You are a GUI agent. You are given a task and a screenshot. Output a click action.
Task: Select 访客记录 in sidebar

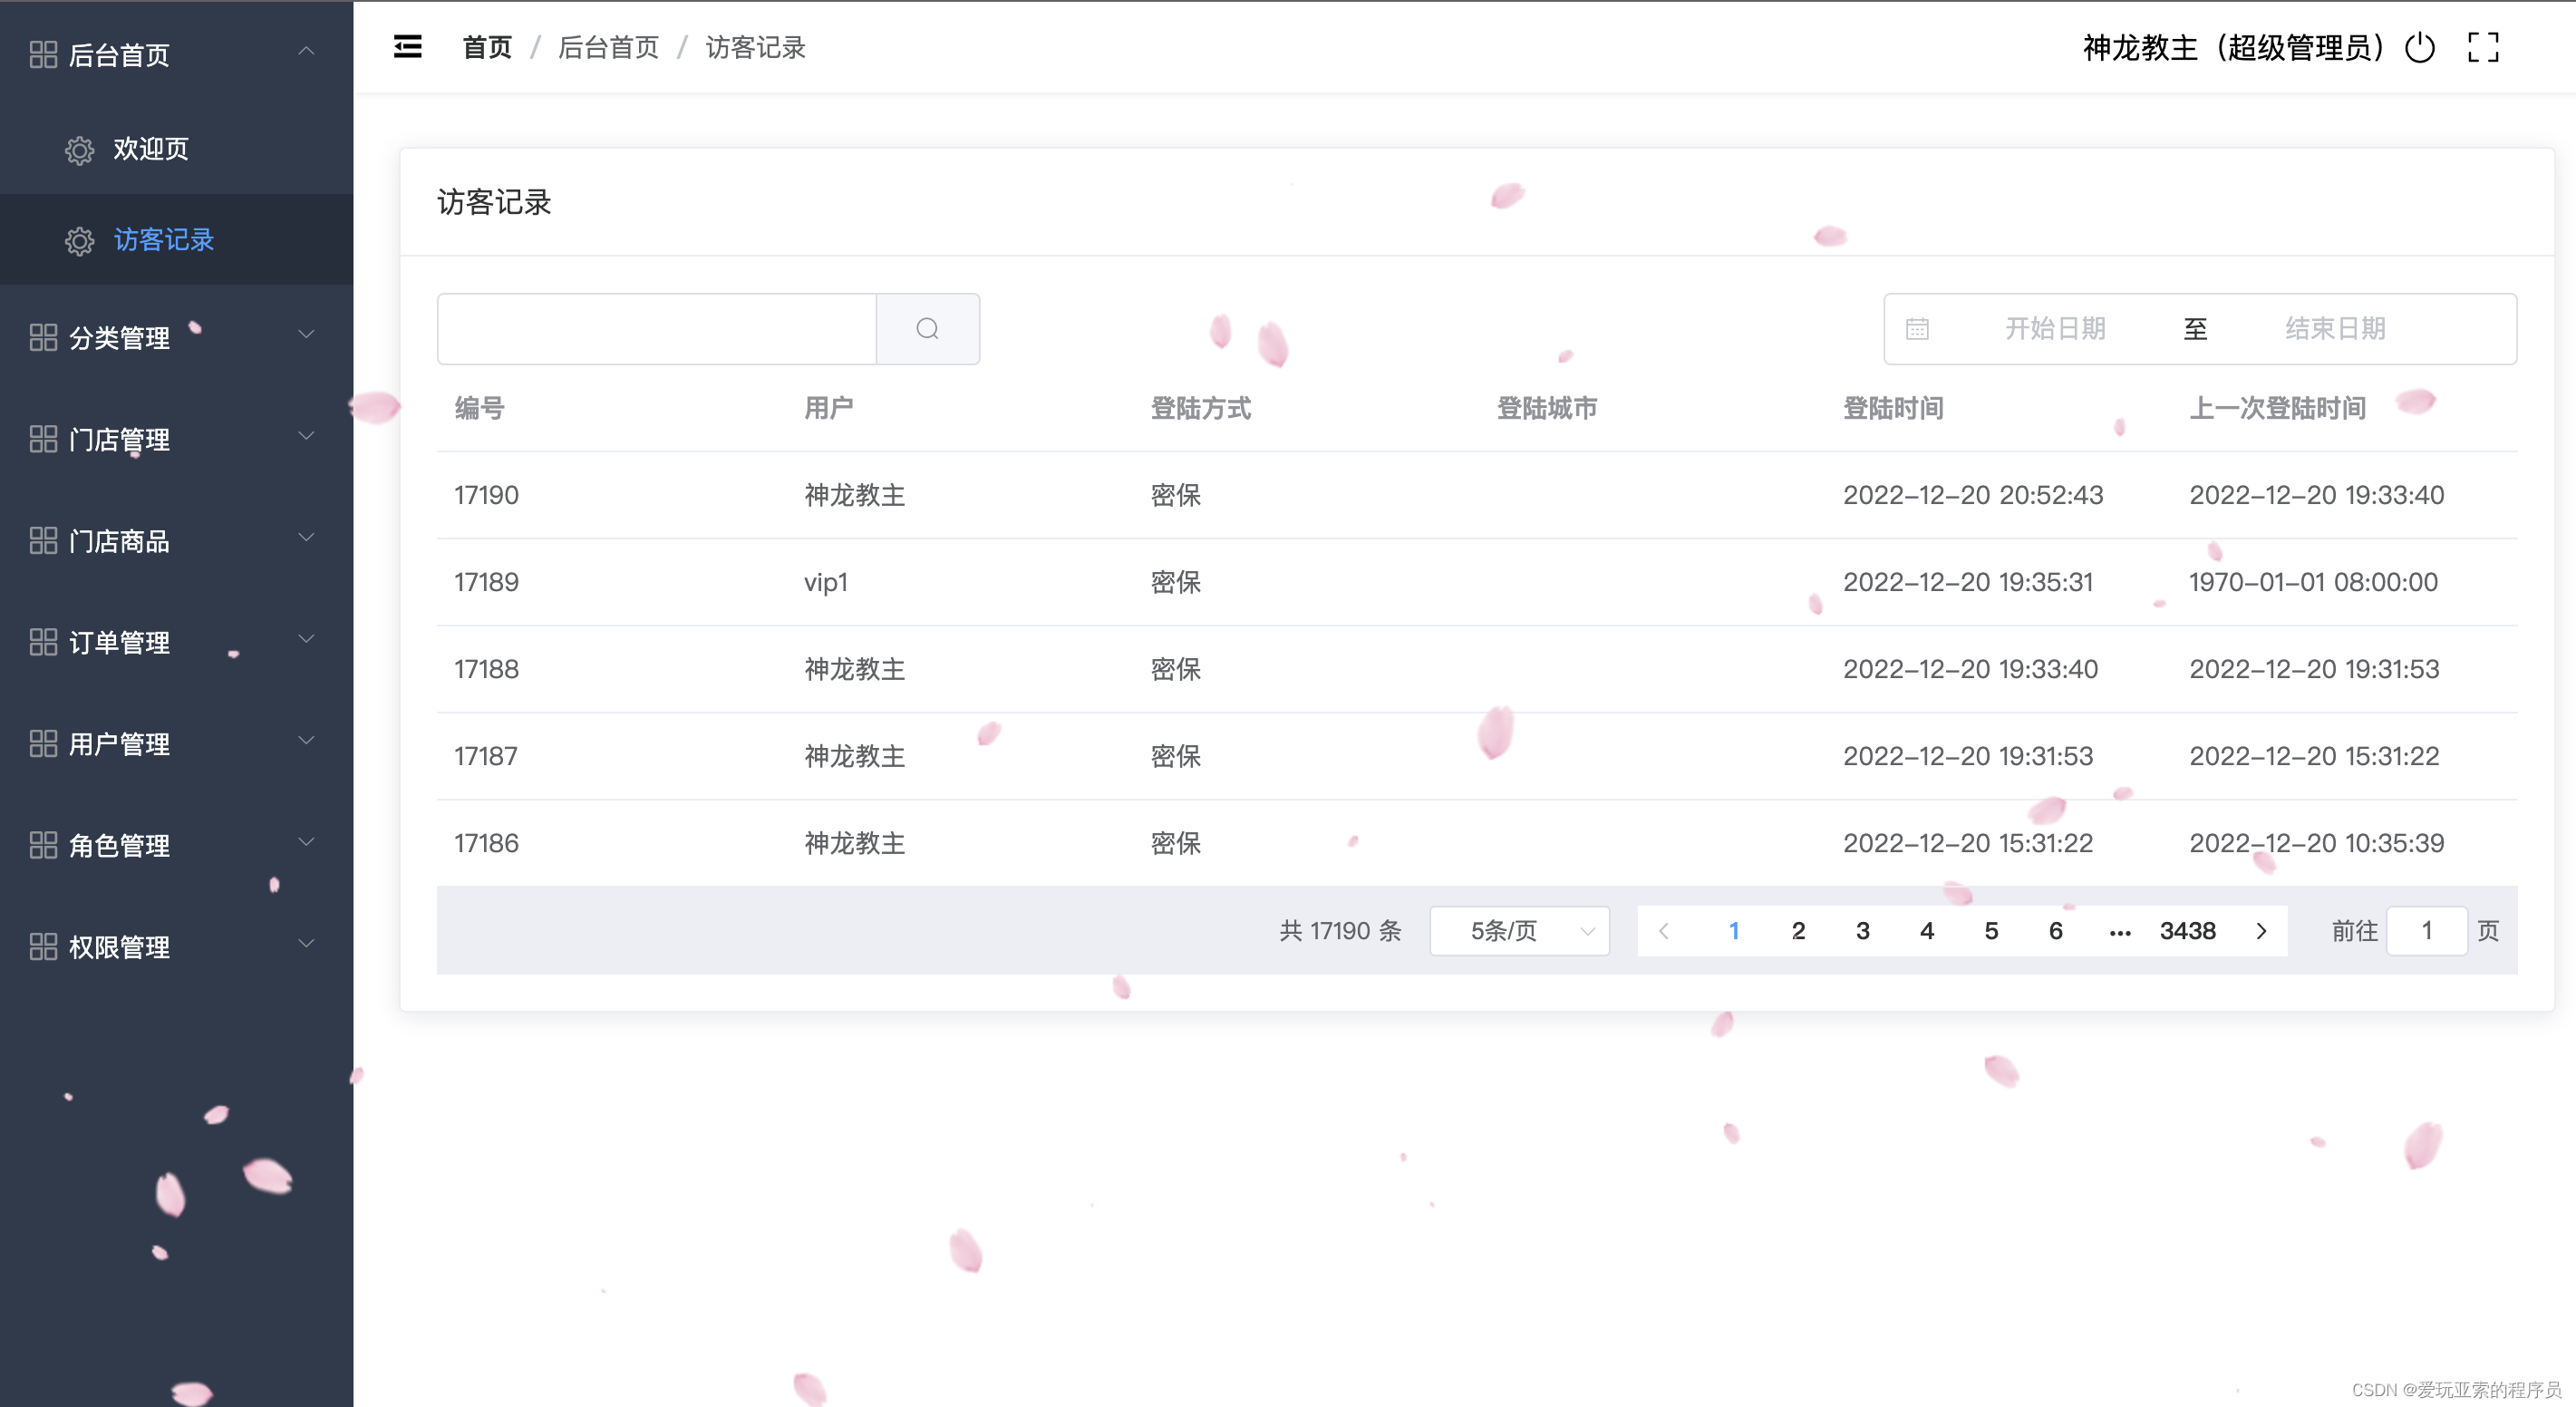coord(164,240)
